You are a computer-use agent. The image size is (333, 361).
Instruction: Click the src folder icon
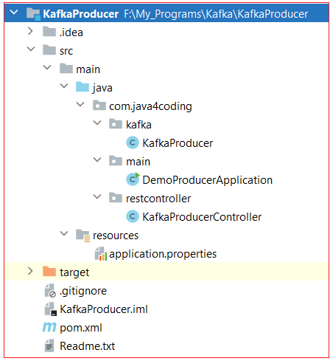point(49,50)
